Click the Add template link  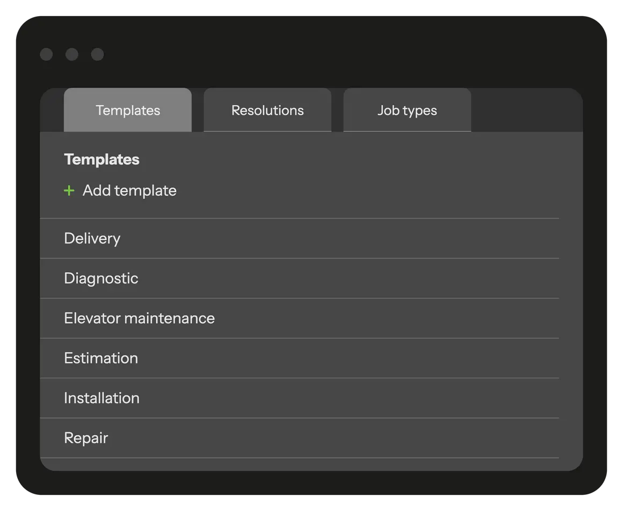tap(129, 191)
